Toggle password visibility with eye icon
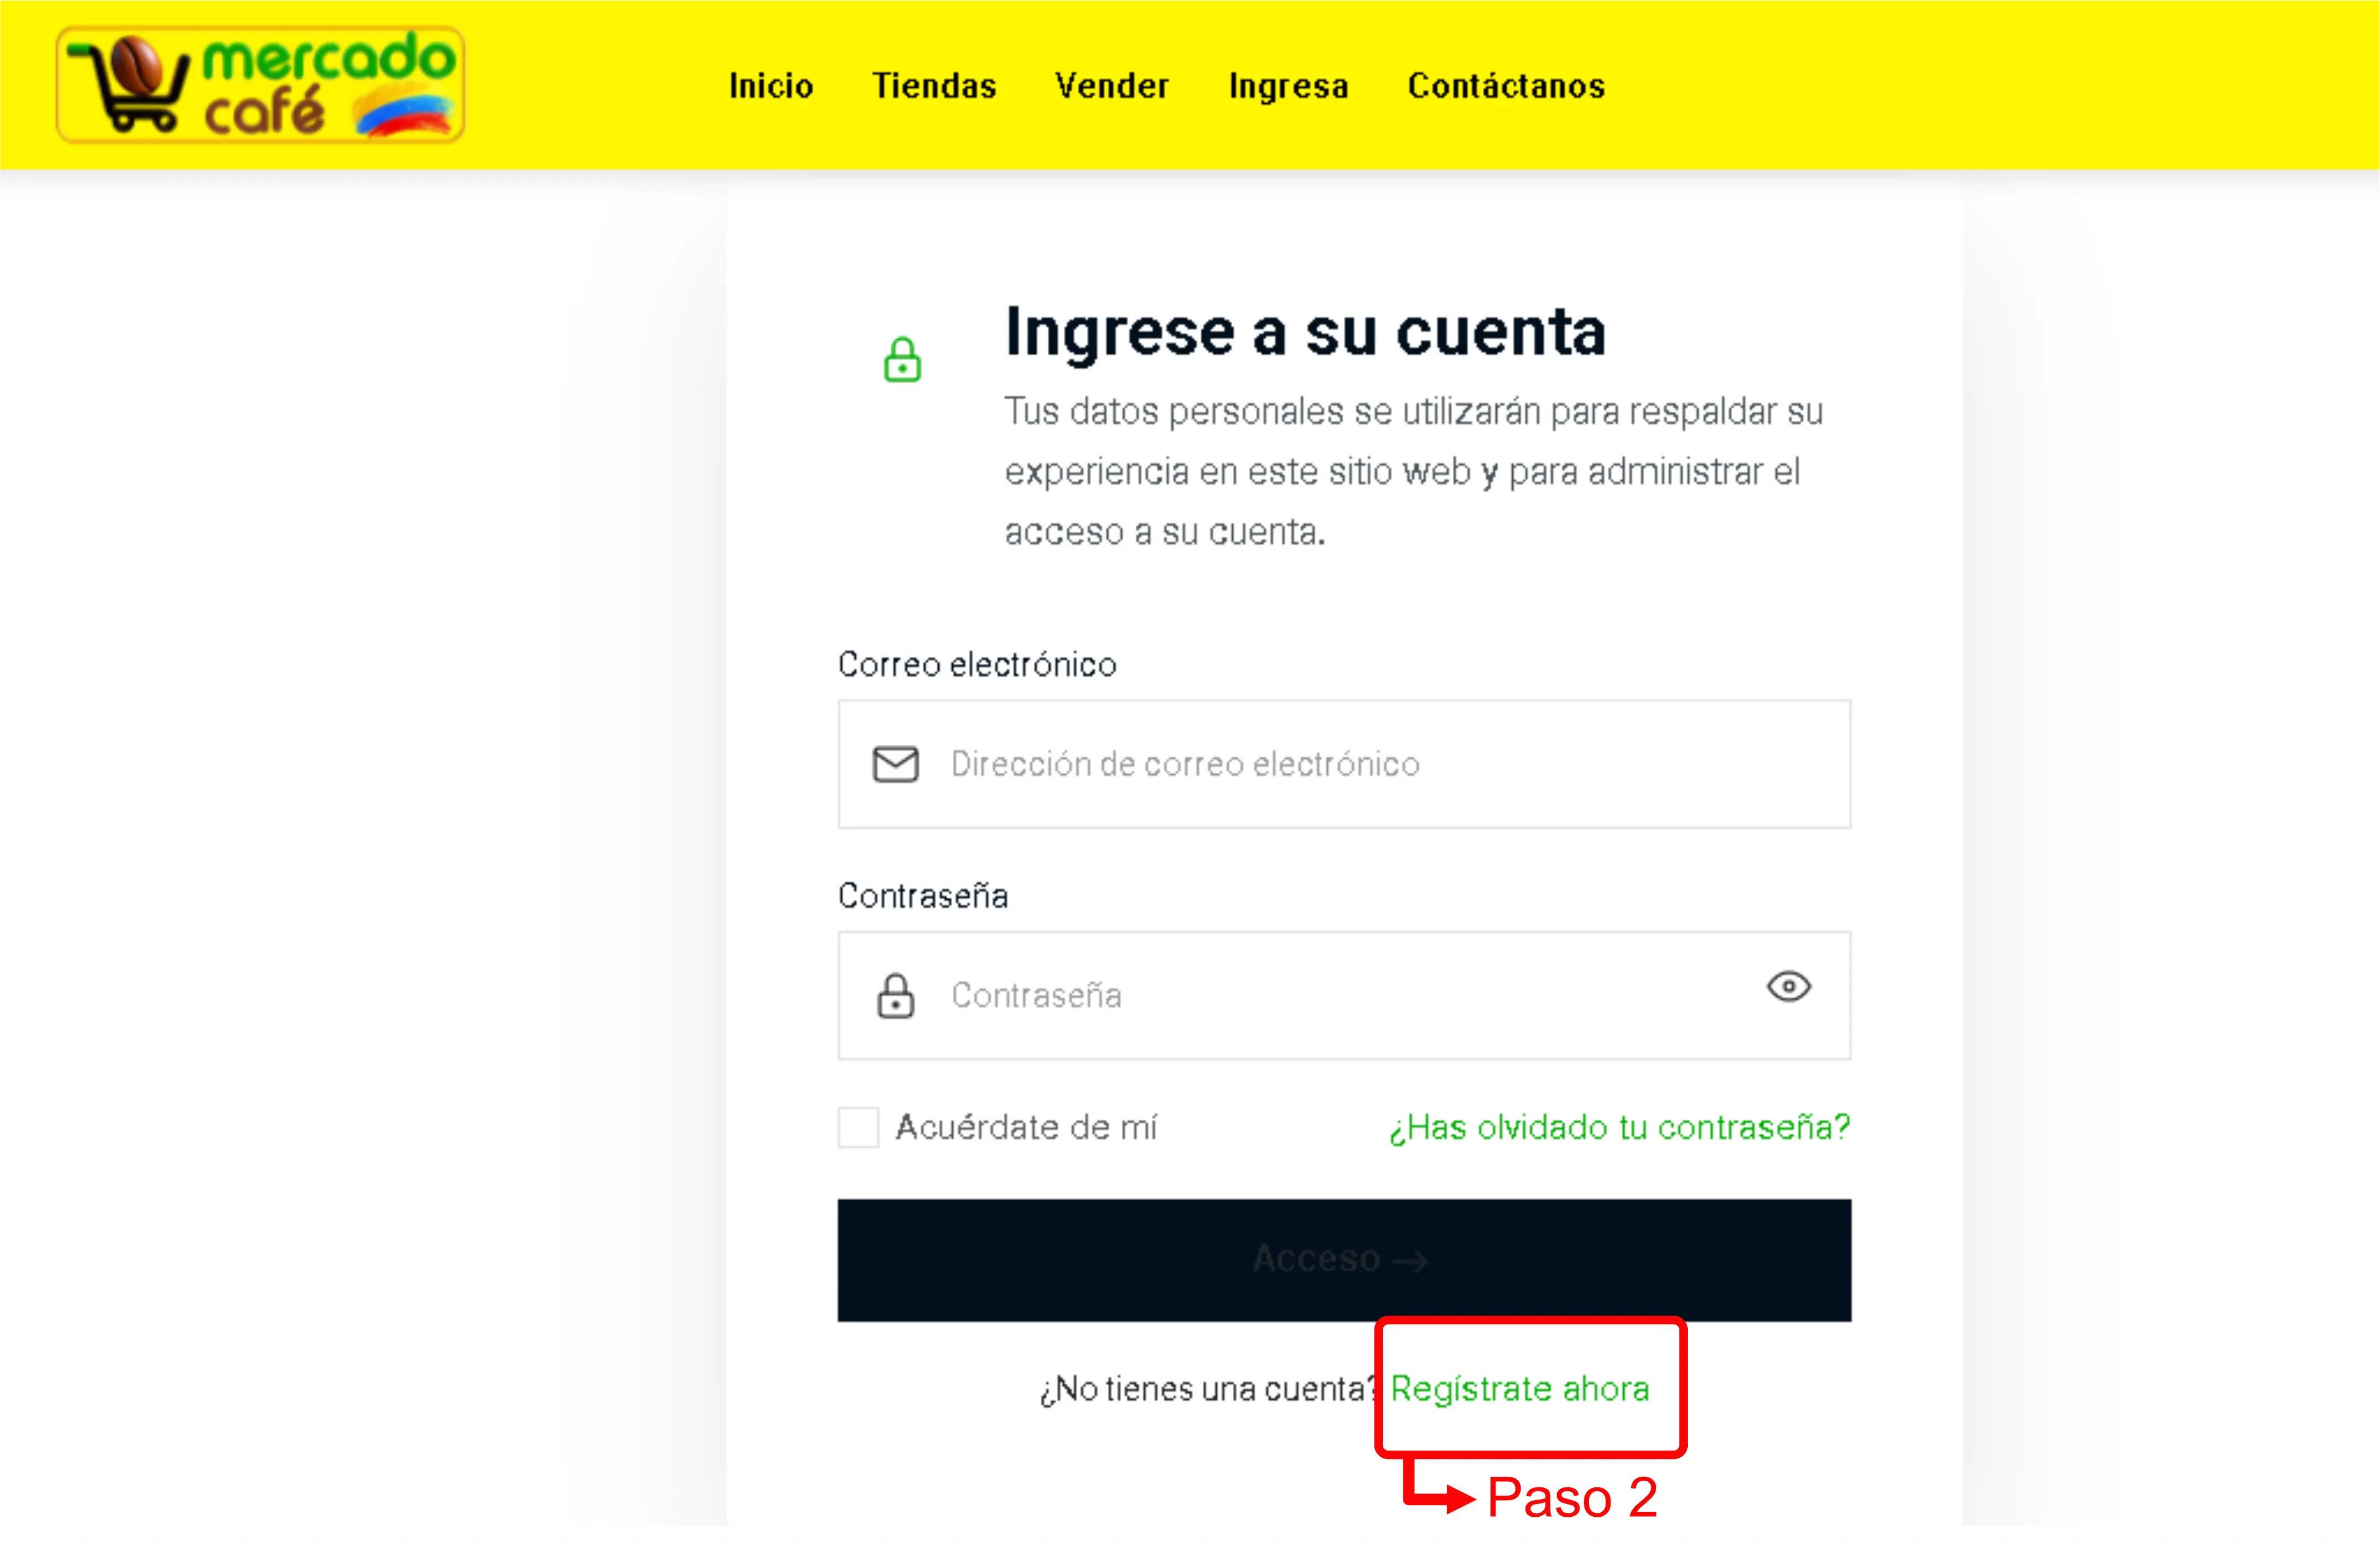The height and width of the screenshot is (1544, 2380). 1788,987
